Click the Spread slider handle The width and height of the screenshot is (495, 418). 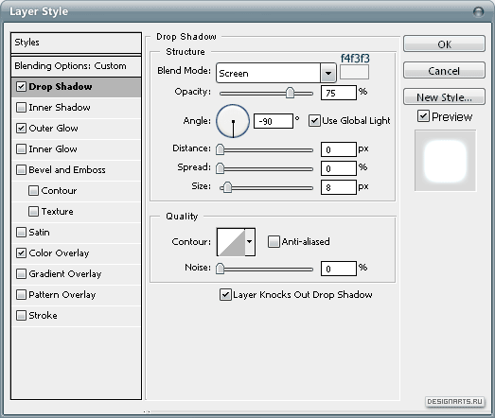click(220, 168)
